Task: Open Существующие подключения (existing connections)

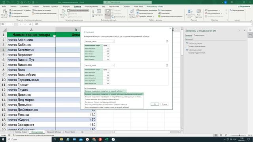Action: click(44, 13)
